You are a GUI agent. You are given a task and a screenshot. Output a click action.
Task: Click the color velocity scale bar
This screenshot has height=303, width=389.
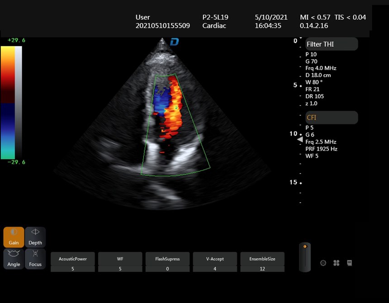pyautogui.click(x=7, y=102)
